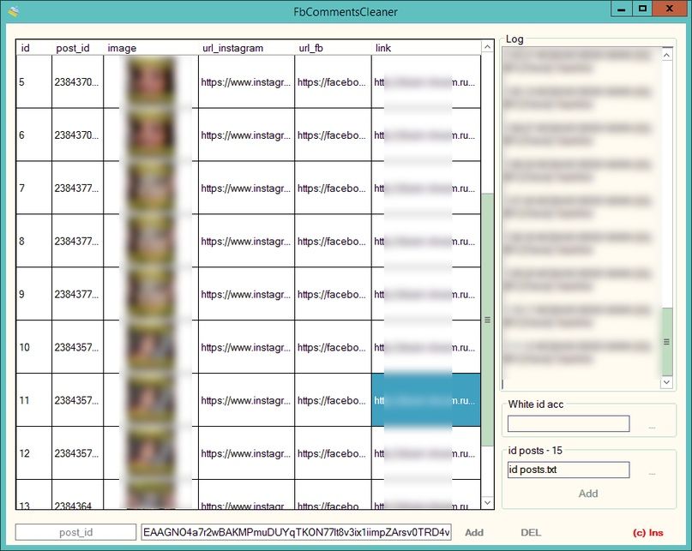Click the url_instagram column header
This screenshot has width=692, height=551.
click(246, 48)
